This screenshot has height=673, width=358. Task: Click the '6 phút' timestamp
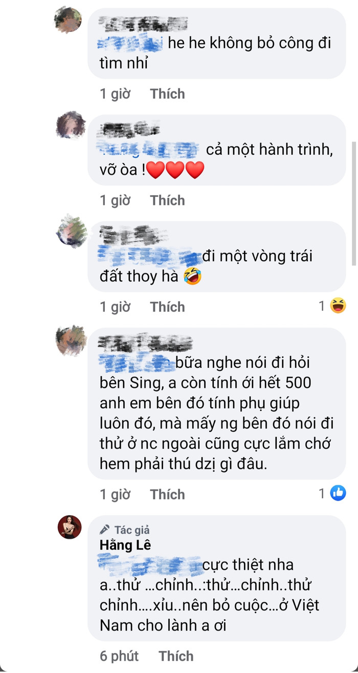[x=119, y=656]
